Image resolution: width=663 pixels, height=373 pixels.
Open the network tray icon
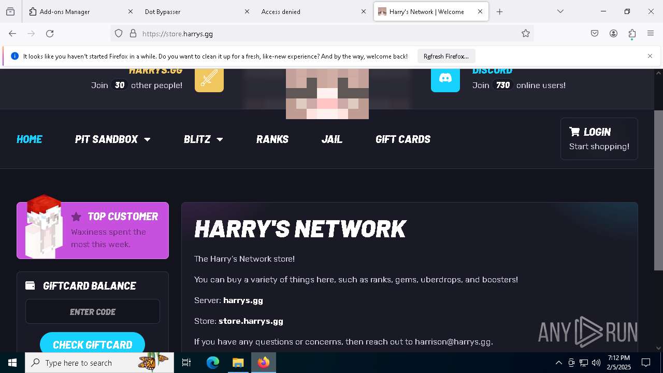(584, 363)
